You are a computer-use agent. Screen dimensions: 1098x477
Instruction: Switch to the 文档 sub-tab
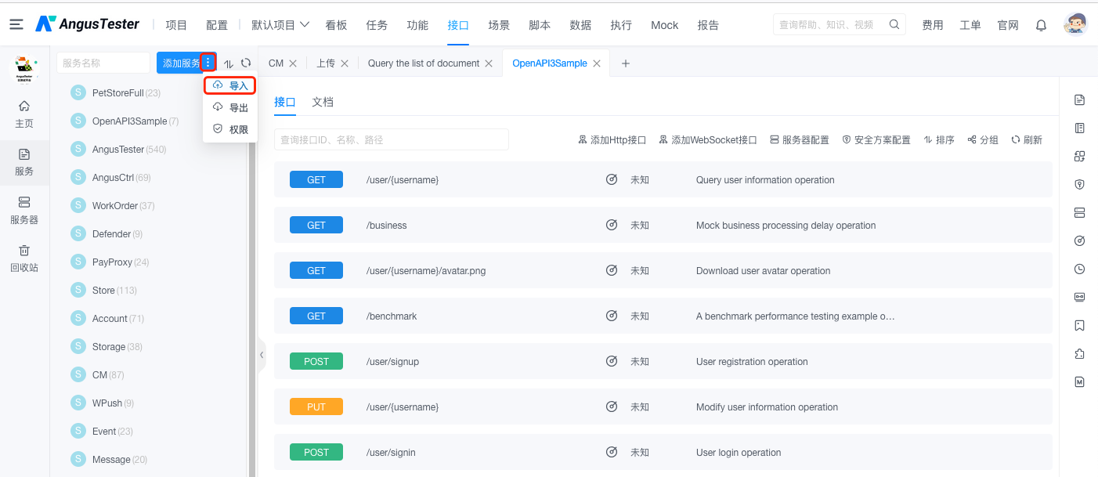point(323,102)
